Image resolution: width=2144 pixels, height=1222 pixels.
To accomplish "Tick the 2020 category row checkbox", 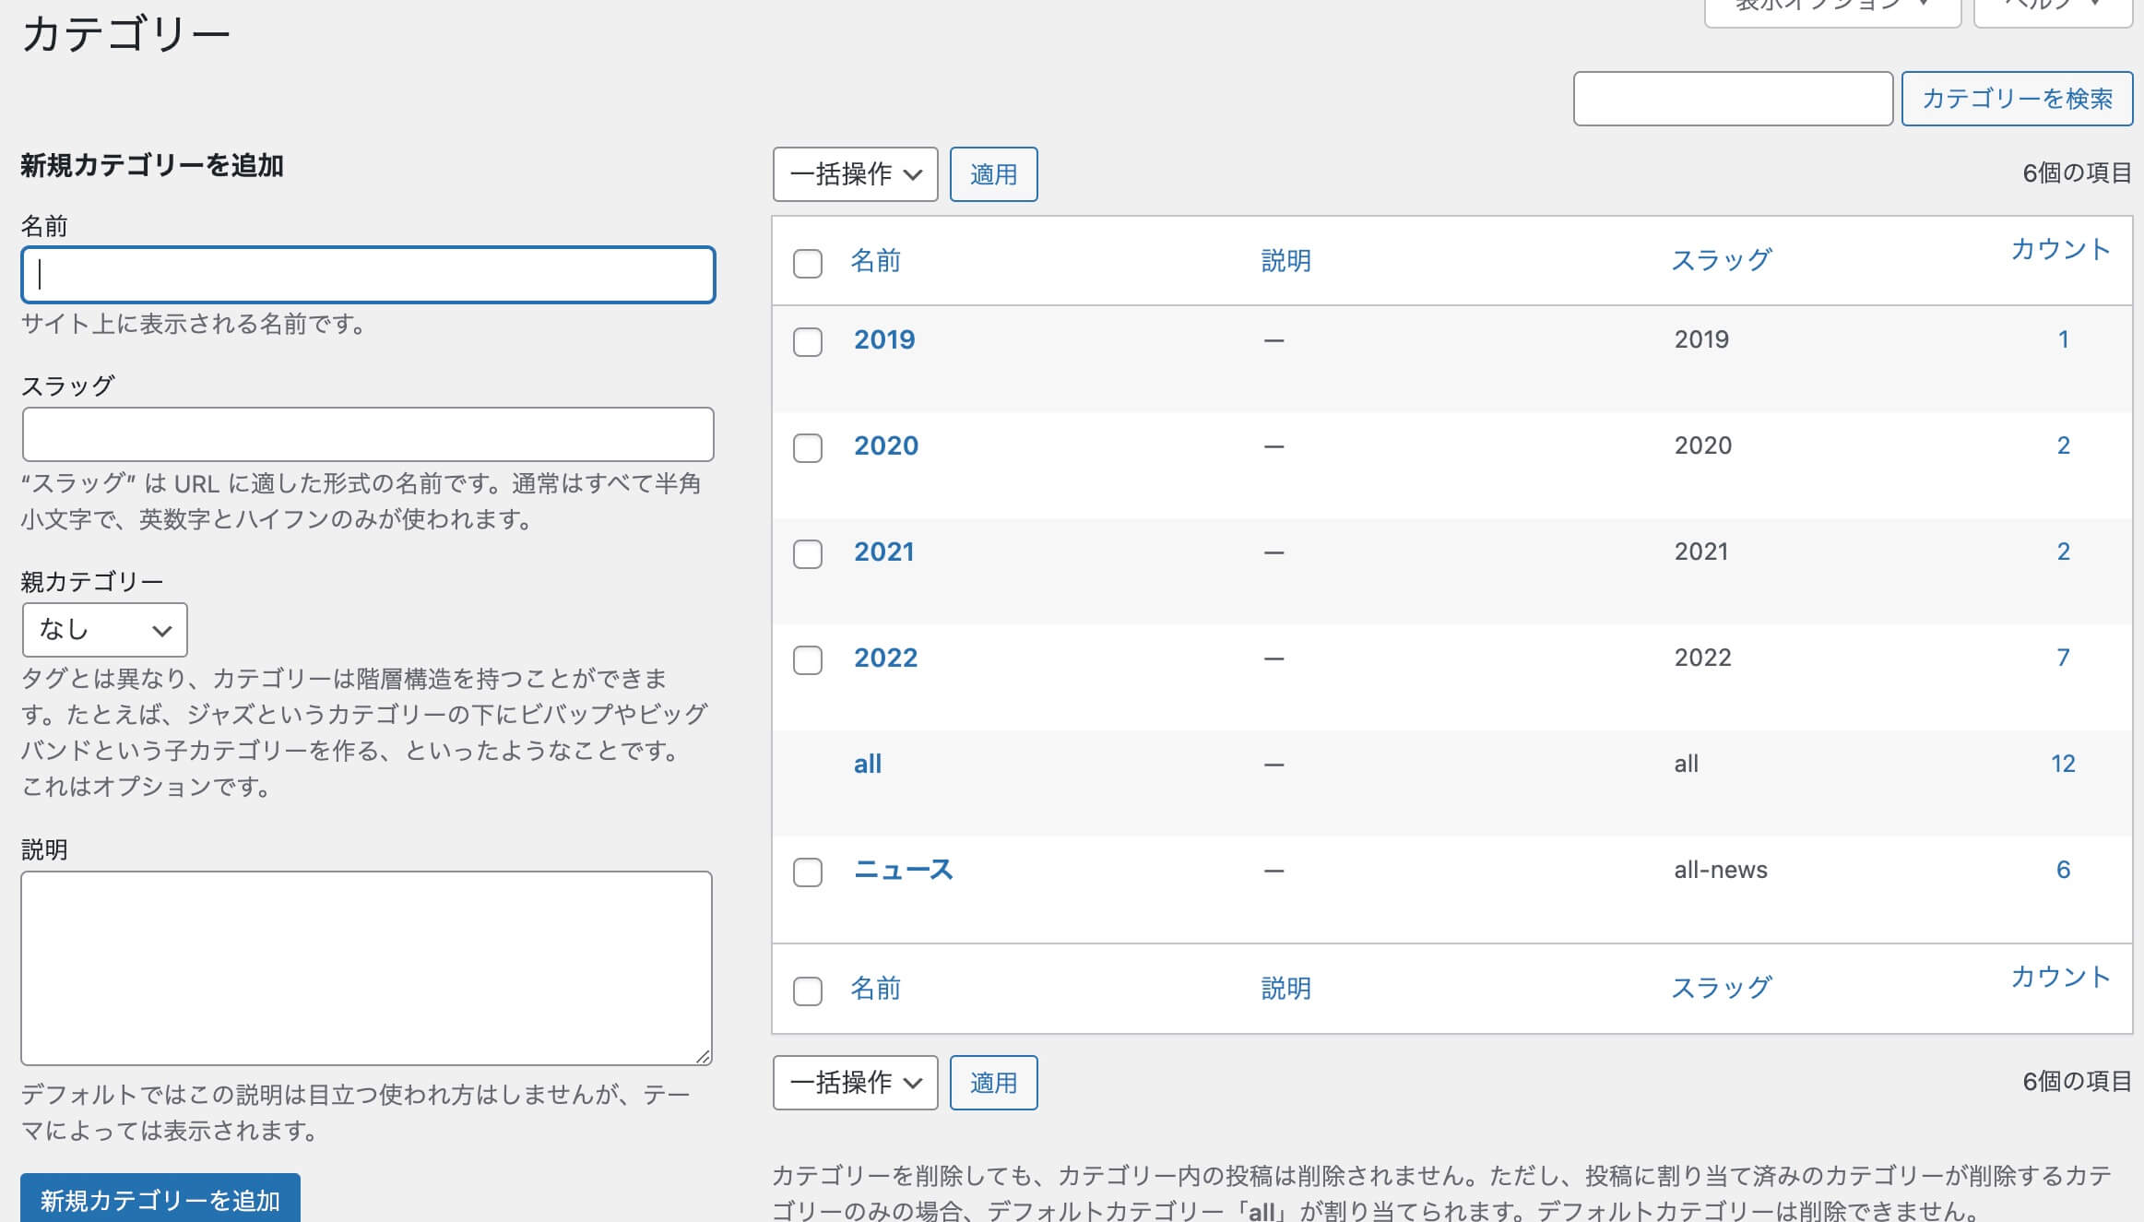I will [807, 448].
